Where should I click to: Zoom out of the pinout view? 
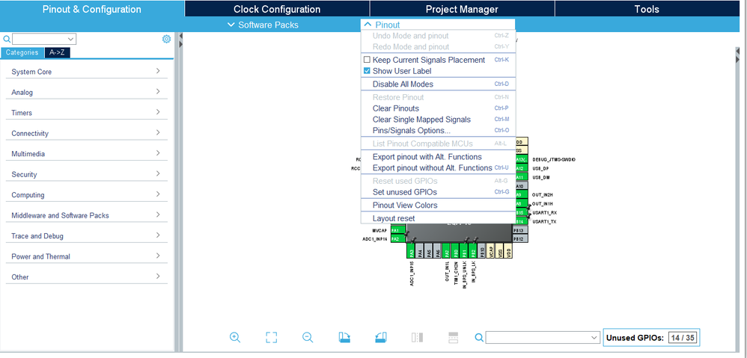click(x=308, y=337)
